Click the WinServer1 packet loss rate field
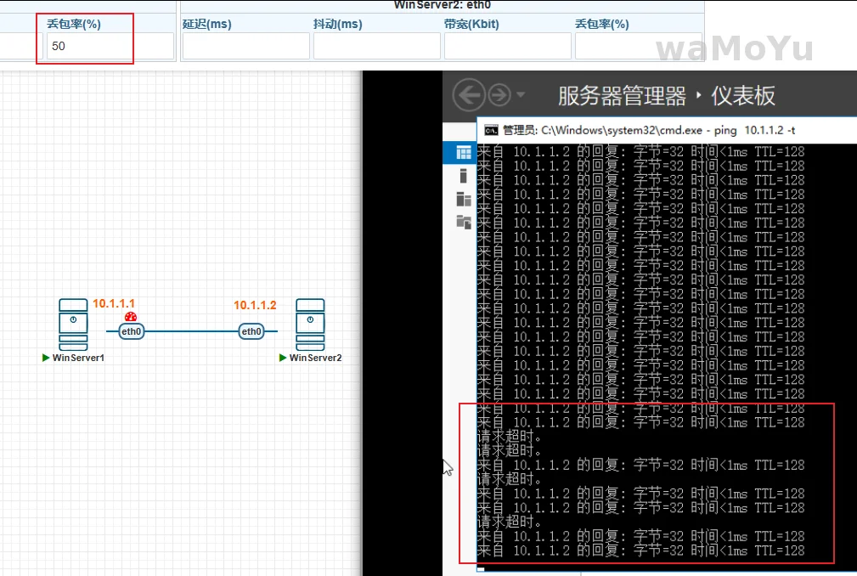The height and width of the screenshot is (576, 857). [x=85, y=46]
